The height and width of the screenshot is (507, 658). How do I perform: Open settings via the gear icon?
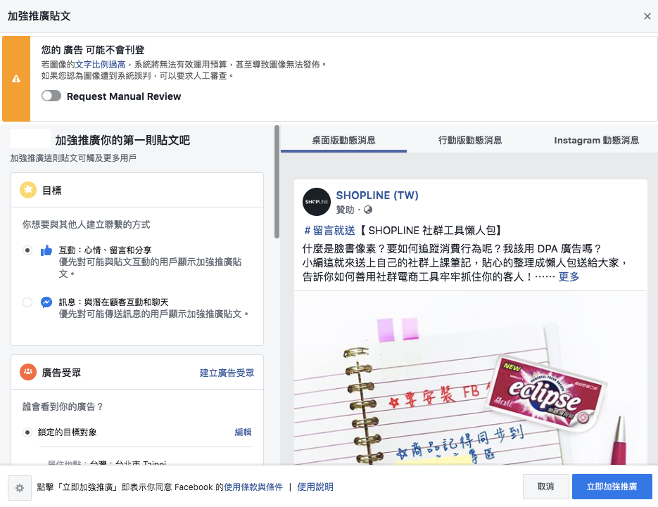pyautogui.click(x=19, y=487)
